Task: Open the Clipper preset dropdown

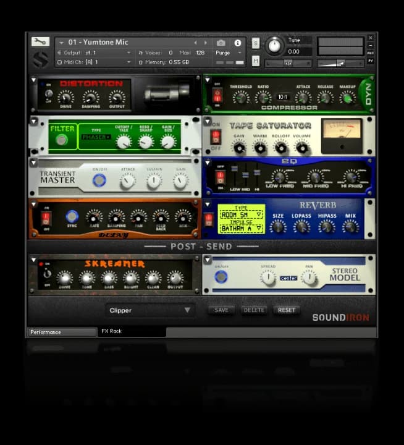Action: coord(149,310)
